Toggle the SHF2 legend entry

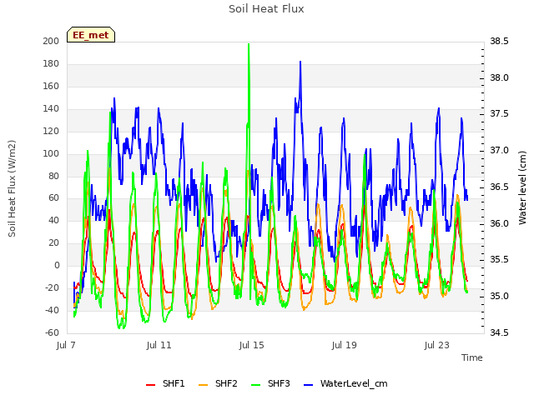[218, 383]
